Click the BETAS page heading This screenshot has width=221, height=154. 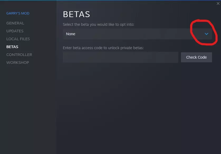(76, 14)
